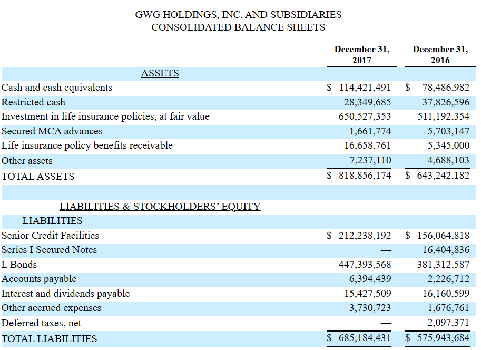The height and width of the screenshot is (350, 481).
Task: Click the 'CONSOLIDATED BALANCE SHEETS' heading
Action: click(x=238, y=27)
